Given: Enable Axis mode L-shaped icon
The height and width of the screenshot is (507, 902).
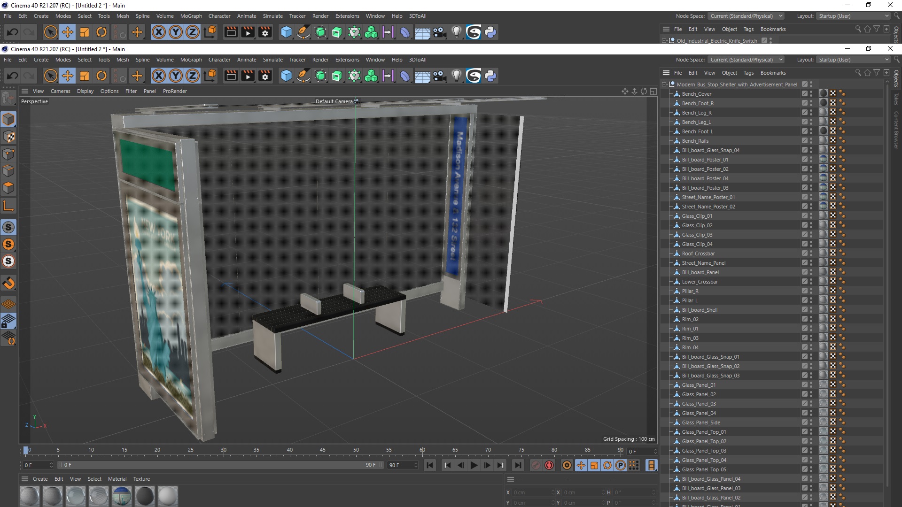Looking at the screenshot, I should pyautogui.click(x=8, y=205).
